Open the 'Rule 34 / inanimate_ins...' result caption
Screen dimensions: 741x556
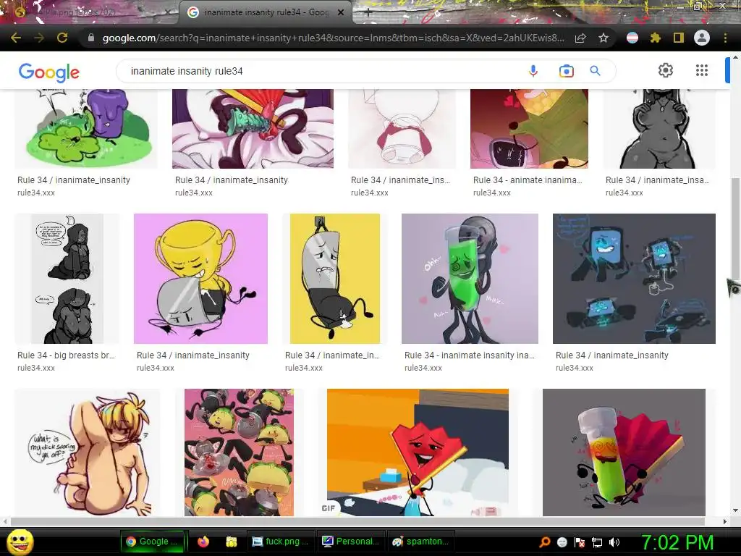400,180
